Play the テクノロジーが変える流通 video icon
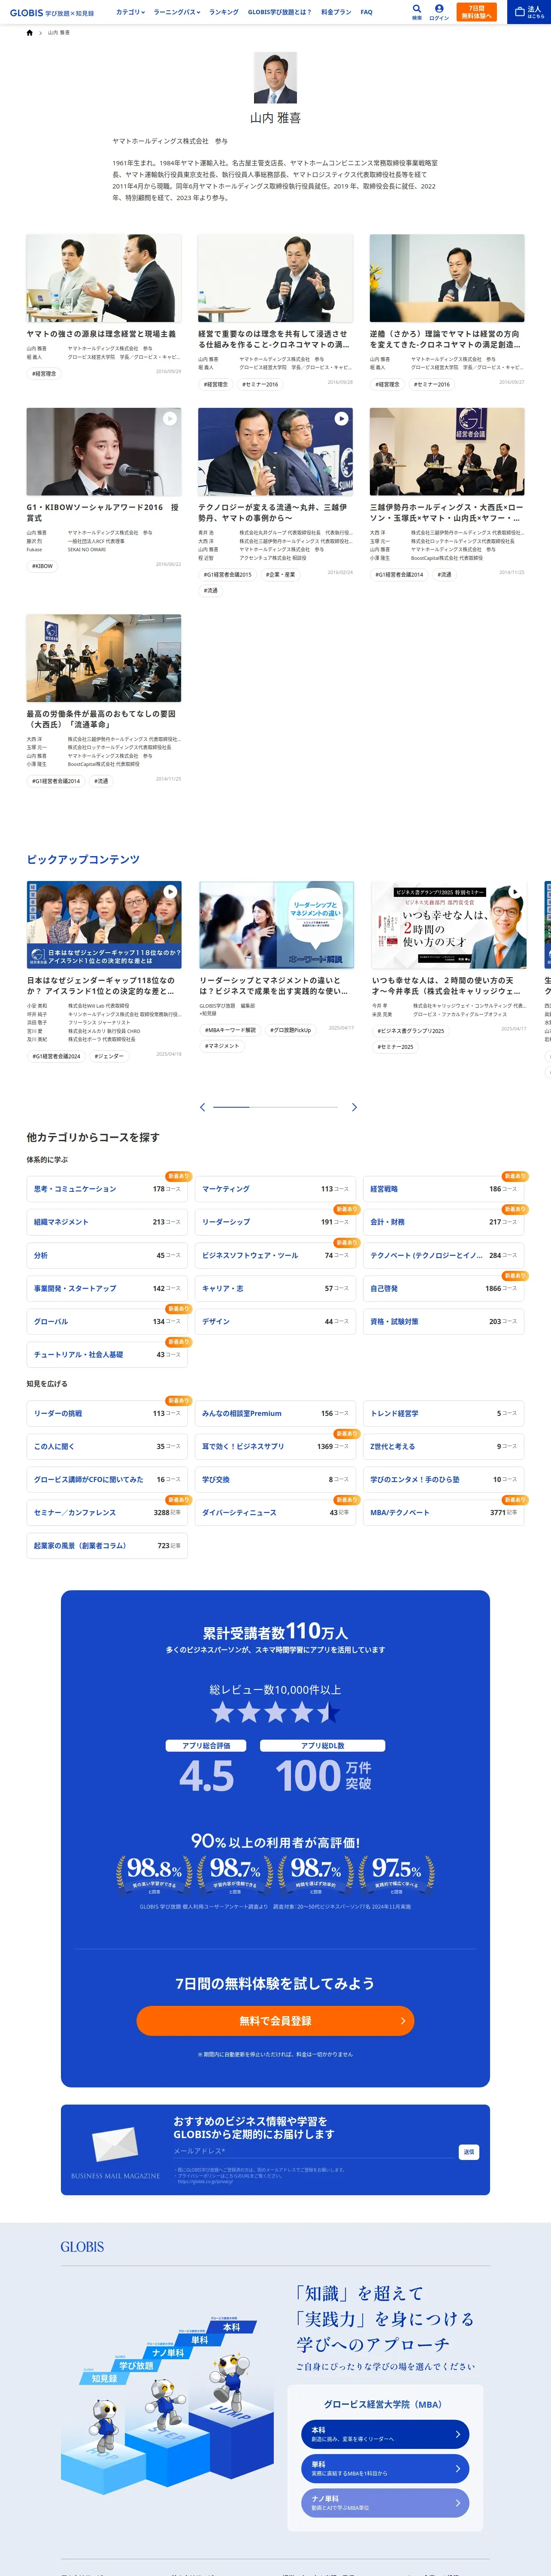The height and width of the screenshot is (2576, 551). tap(341, 419)
